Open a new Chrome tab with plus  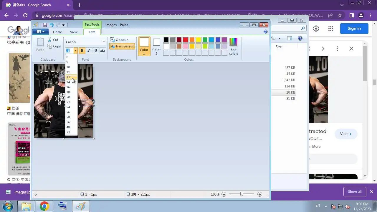(80, 5)
